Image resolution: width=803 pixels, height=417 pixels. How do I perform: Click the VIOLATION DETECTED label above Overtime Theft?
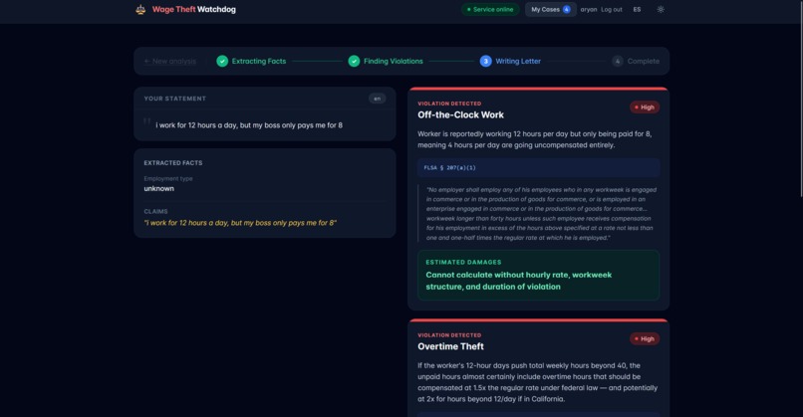[449, 335]
